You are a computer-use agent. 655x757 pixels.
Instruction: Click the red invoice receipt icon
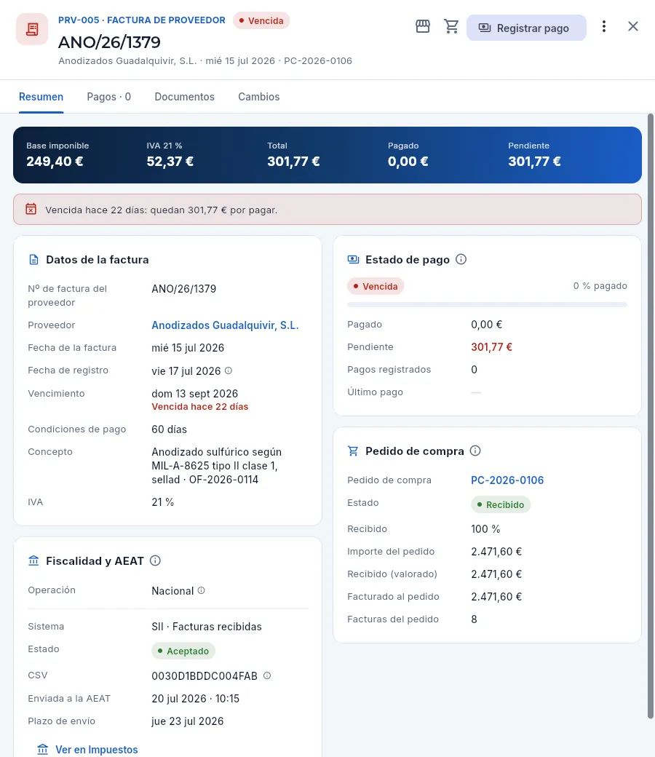tap(32, 29)
